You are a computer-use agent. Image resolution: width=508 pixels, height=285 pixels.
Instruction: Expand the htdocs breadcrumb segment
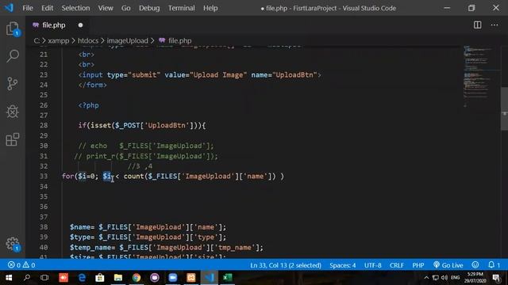[88, 40]
